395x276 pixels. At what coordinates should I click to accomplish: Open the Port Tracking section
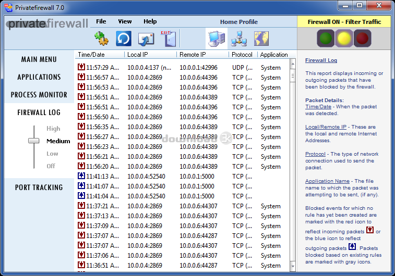click(39, 187)
